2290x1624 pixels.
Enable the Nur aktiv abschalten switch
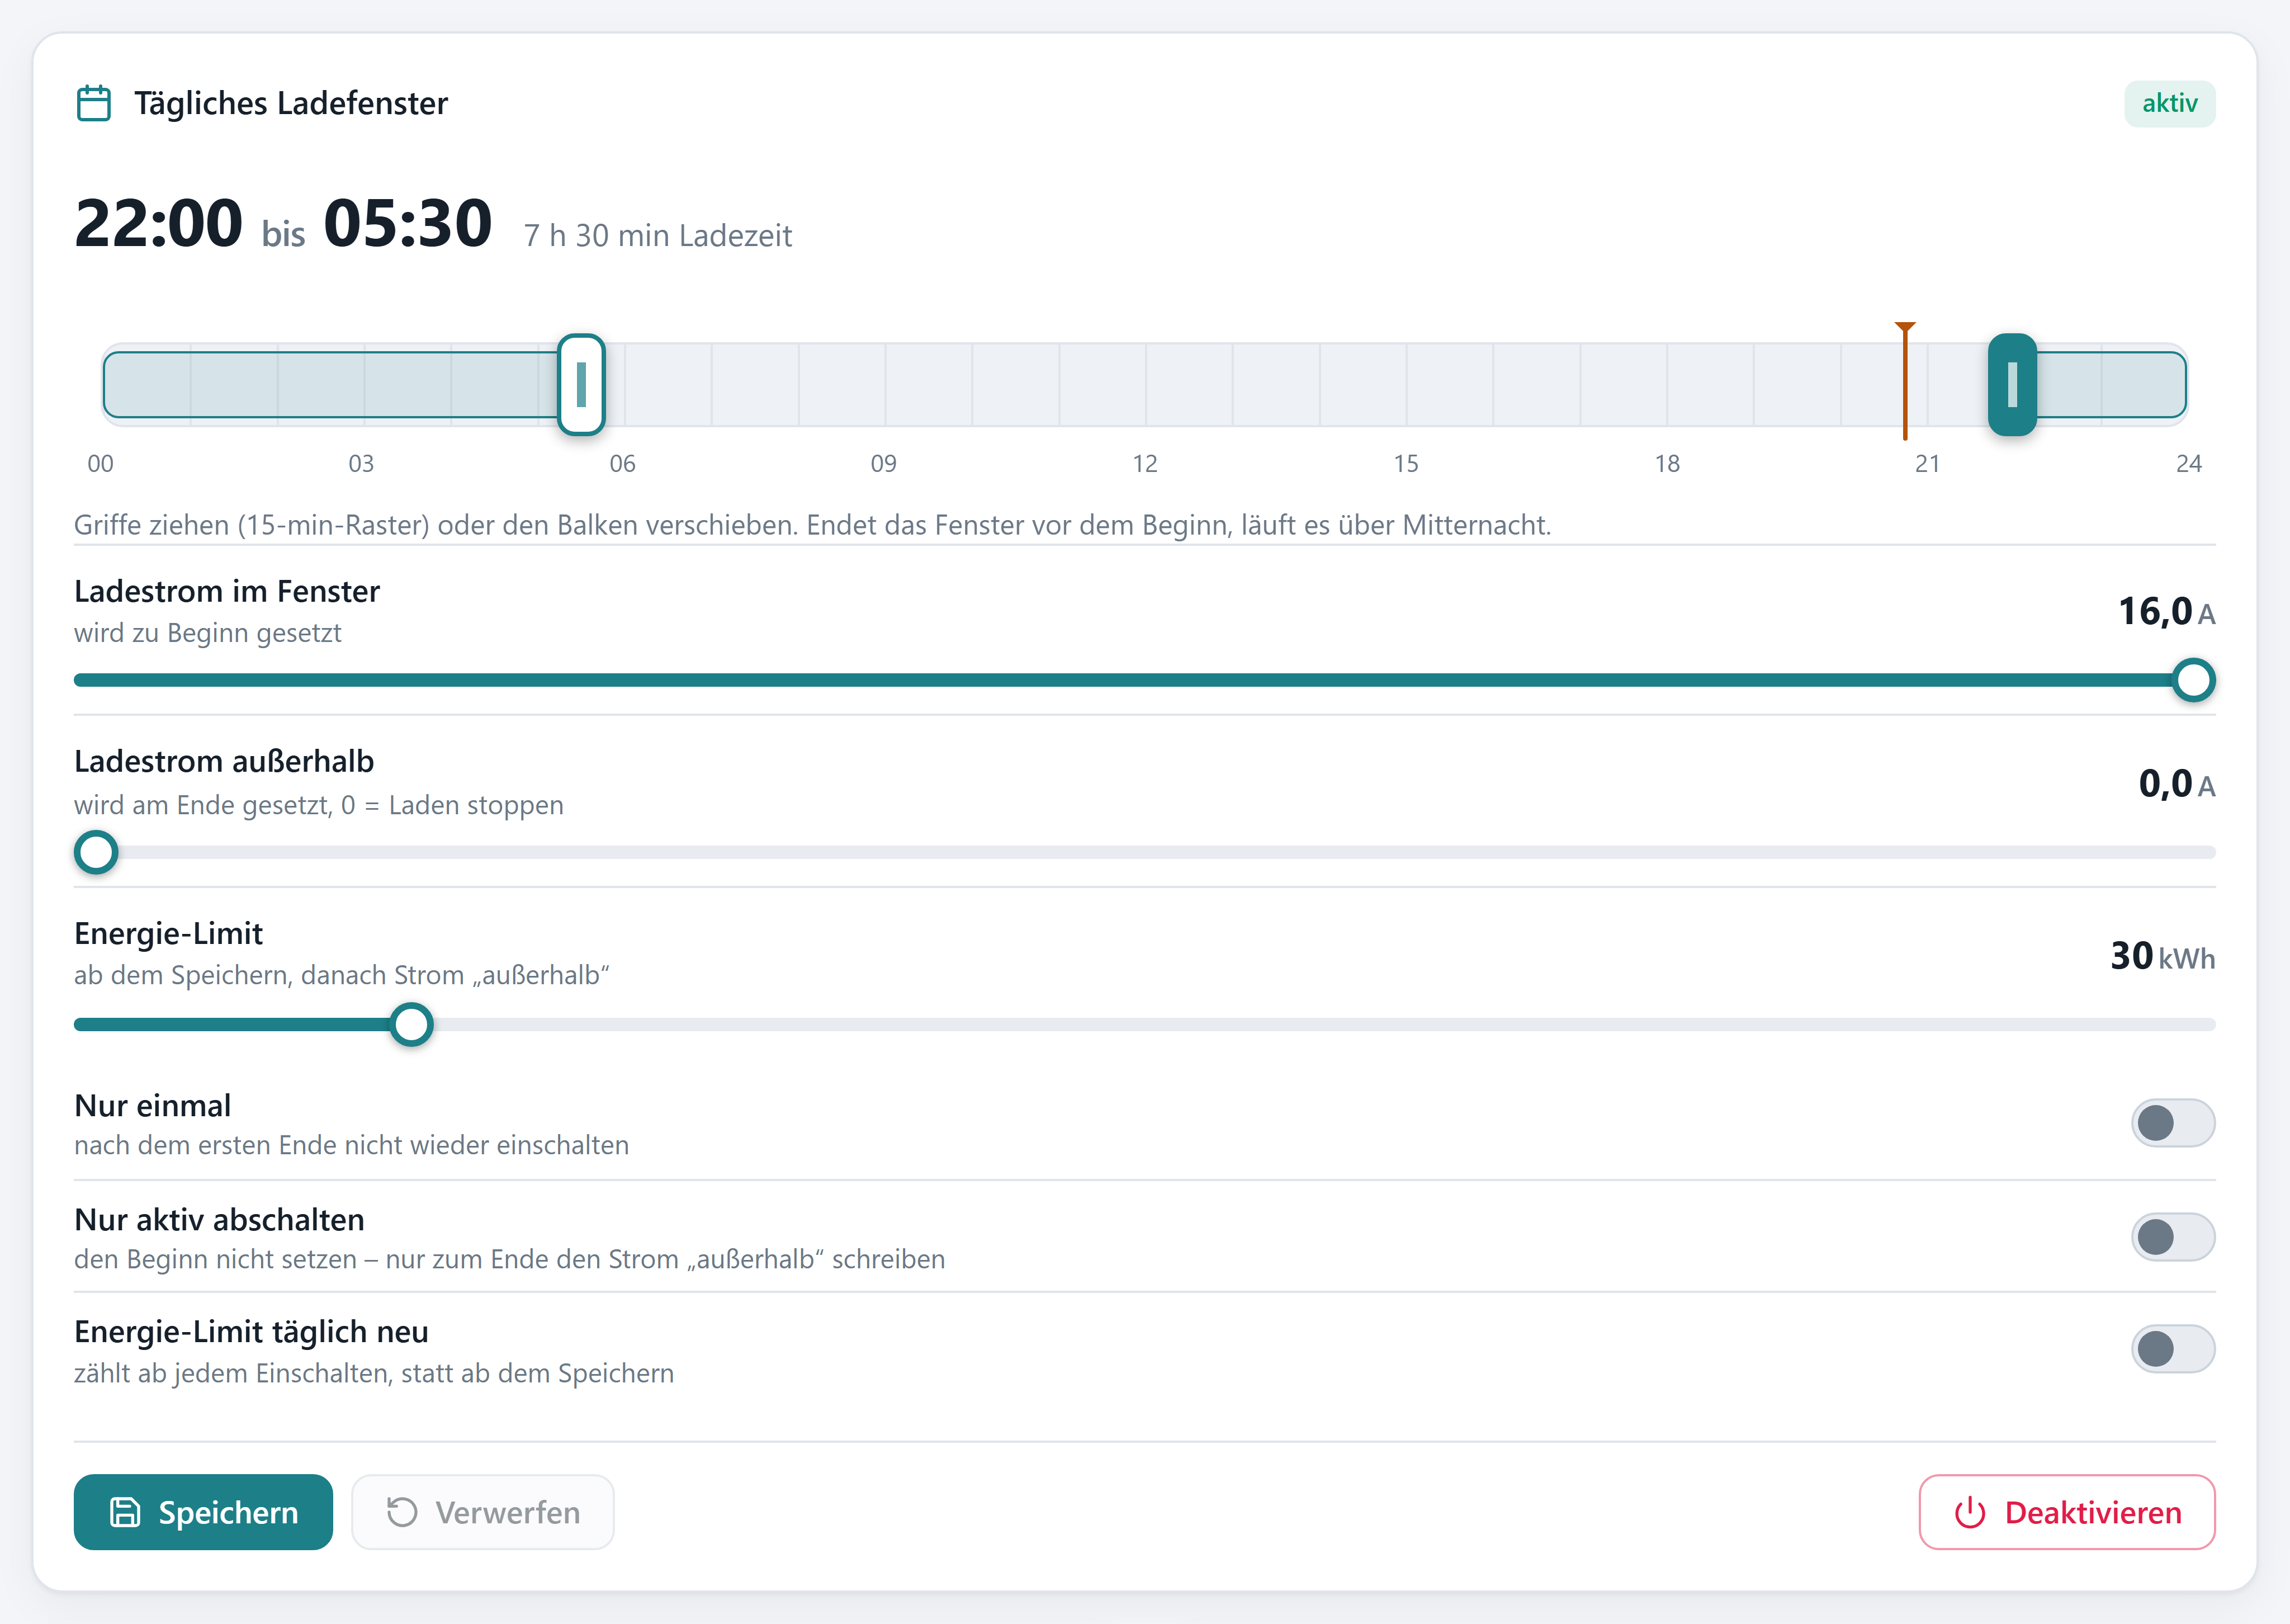(x=2173, y=1237)
